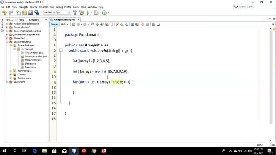Expand JavaApplication3 project node

click(x=7, y=27)
